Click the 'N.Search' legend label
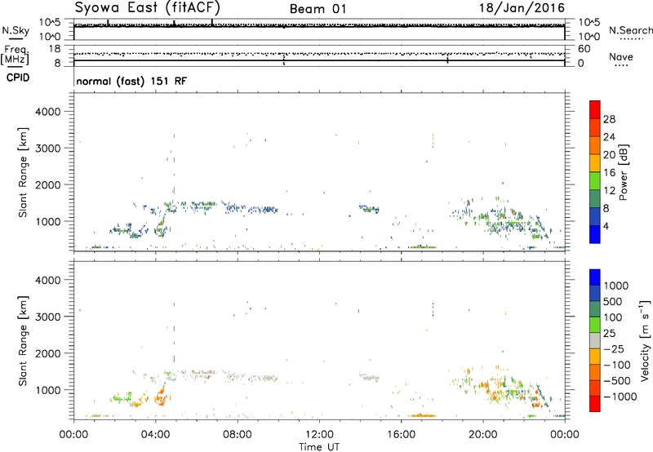 [630, 30]
